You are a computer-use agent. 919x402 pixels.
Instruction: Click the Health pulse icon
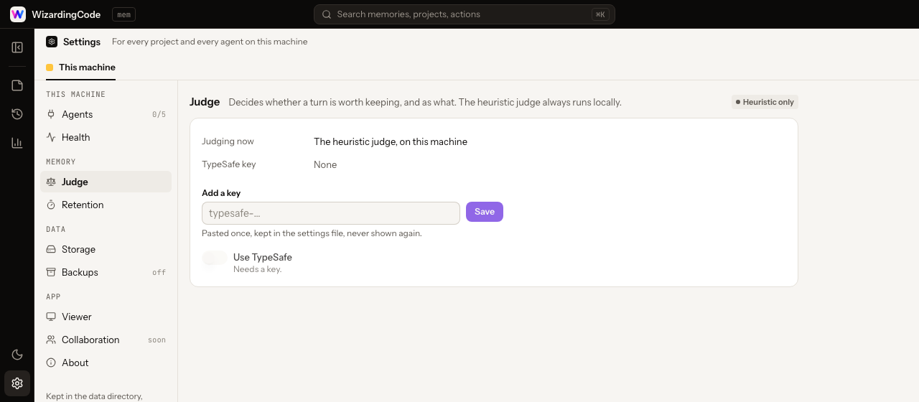[x=51, y=137]
